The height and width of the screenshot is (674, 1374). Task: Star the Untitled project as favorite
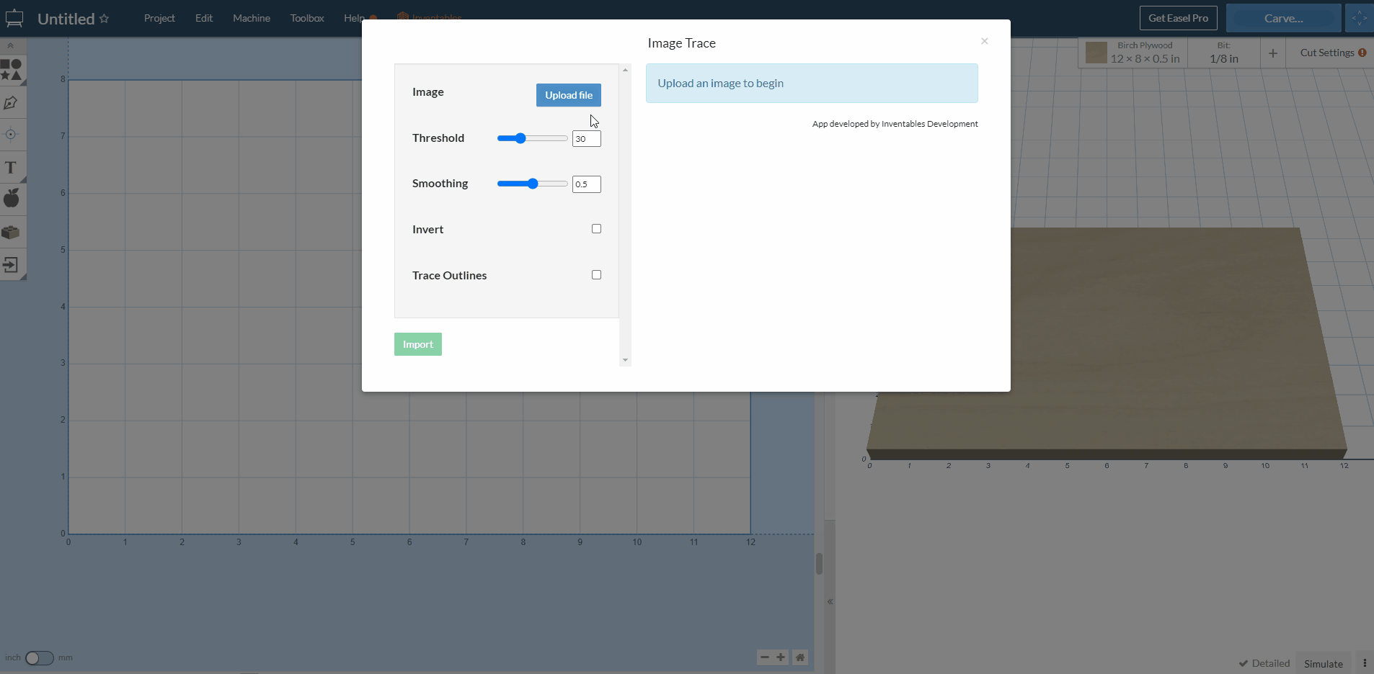click(105, 19)
